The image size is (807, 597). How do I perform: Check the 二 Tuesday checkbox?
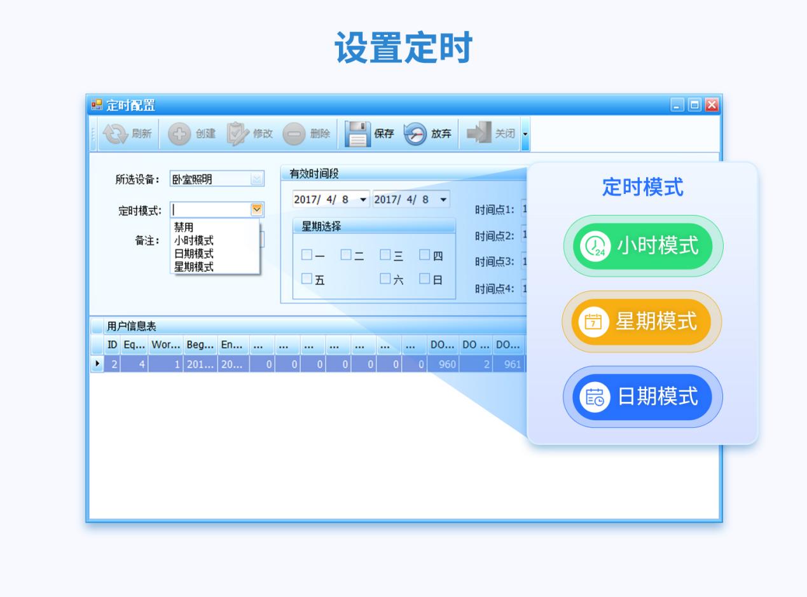(346, 255)
